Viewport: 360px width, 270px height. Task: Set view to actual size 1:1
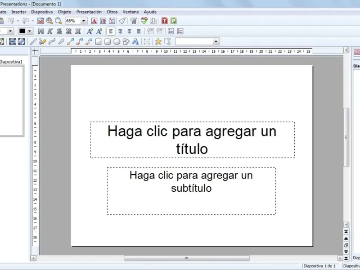40,21
